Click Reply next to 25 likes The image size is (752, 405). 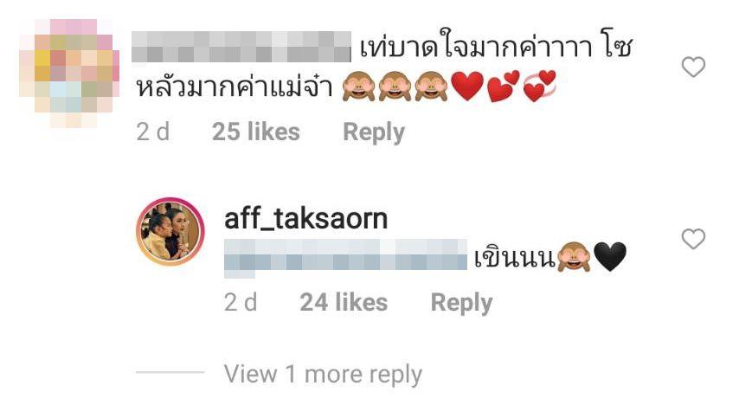point(374,132)
